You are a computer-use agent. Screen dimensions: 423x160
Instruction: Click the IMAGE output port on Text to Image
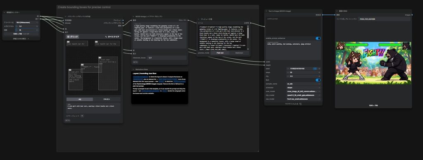pos(322,15)
